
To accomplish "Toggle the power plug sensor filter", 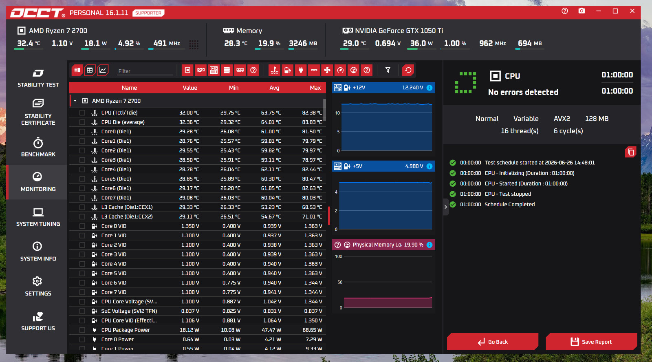I will pyautogui.click(x=301, y=70).
